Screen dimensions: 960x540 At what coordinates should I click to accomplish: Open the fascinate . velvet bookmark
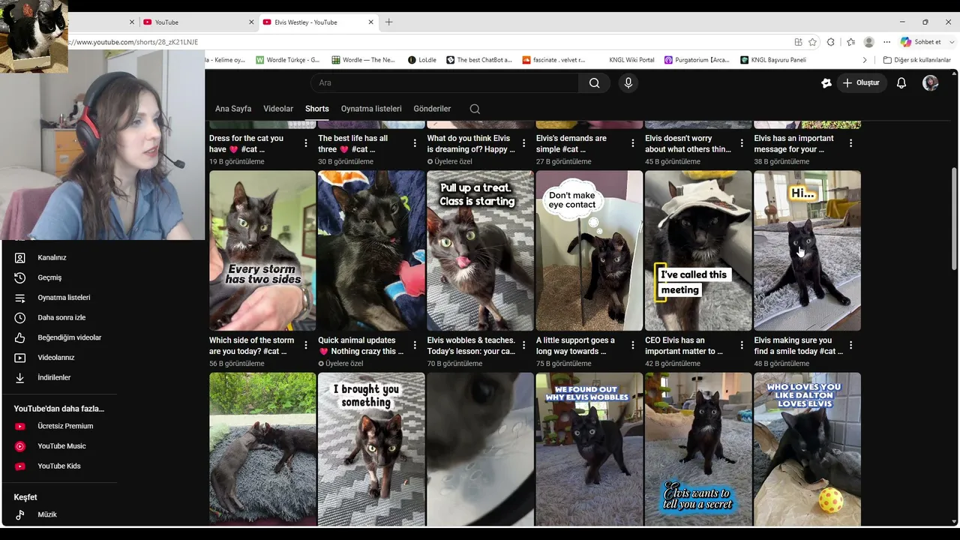553,60
